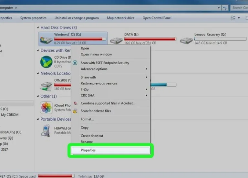248x178 pixels.
Task: Select the Offc2003 network drive icon
Action: point(46,86)
